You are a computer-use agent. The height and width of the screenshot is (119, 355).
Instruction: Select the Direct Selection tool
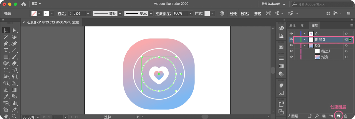point(14,30)
